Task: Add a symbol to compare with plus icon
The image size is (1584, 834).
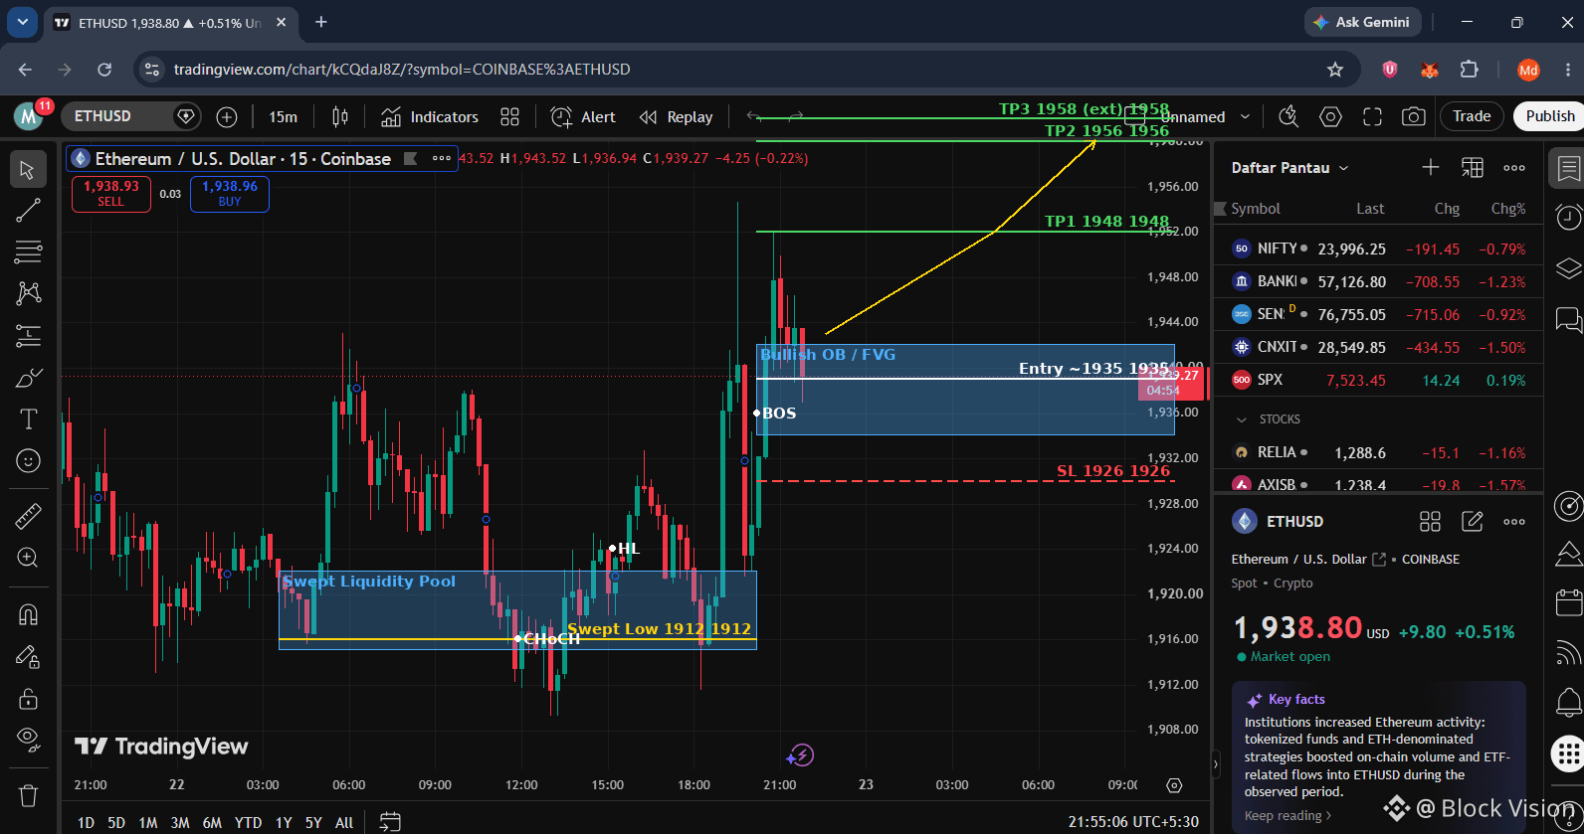Action: coord(227,117)
